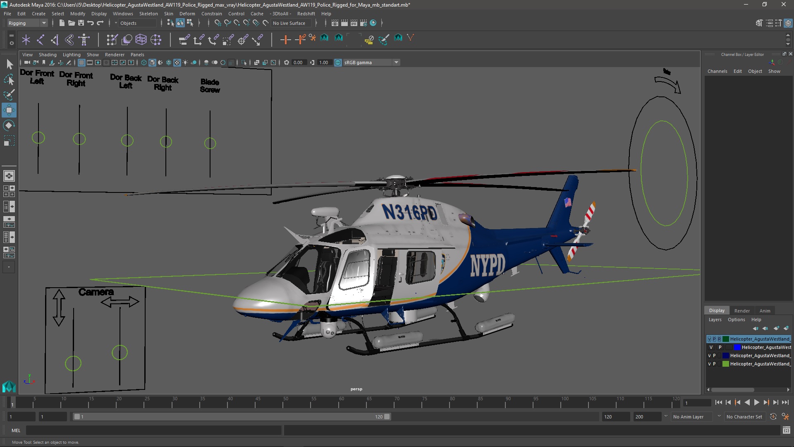Screen dimensions: 794x447
Task: Click the Channels menu in Channel Box
Action: 717,71
